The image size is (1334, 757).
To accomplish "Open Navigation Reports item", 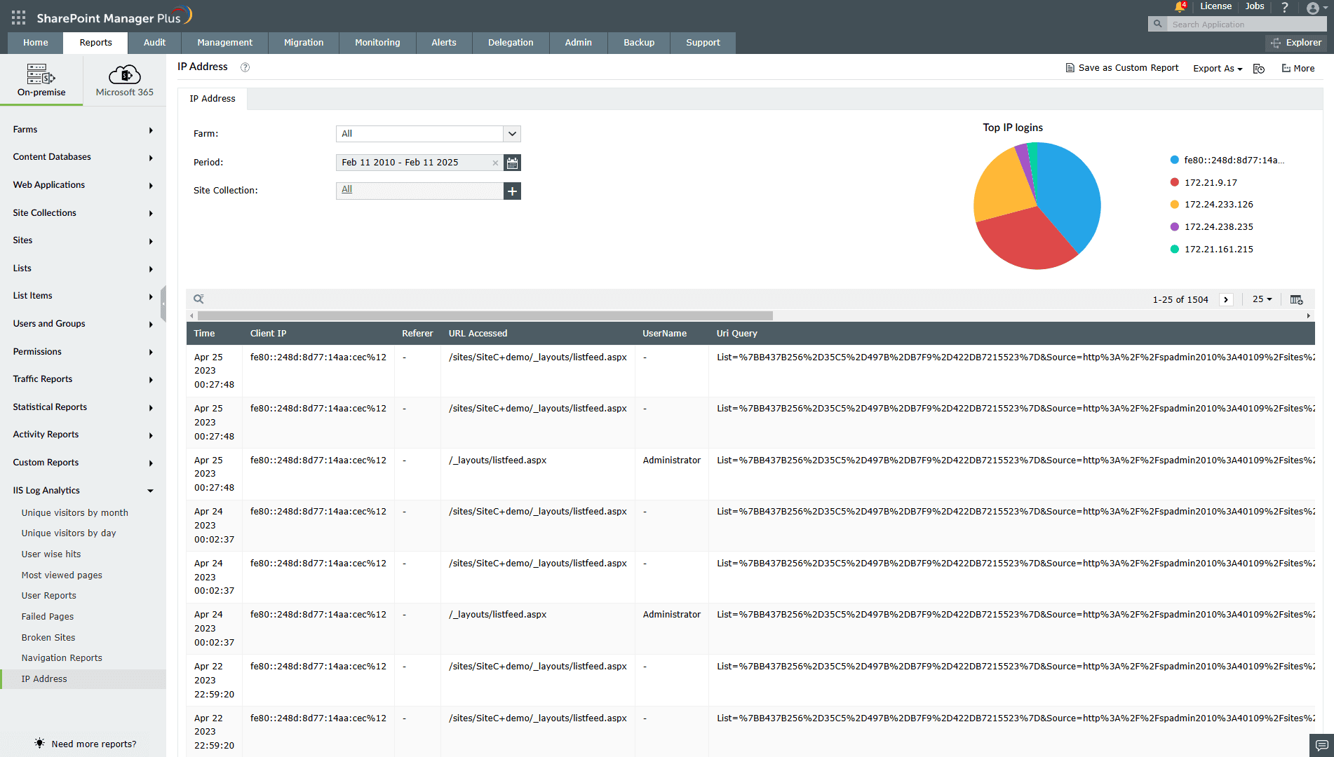I will coord(62,658).
